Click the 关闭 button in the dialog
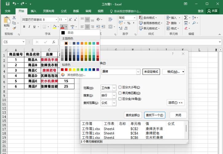 [178, 115]
